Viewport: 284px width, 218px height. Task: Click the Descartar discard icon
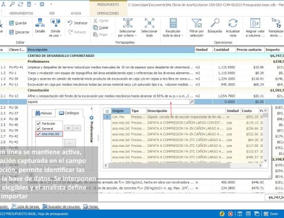tap(11, 32)
